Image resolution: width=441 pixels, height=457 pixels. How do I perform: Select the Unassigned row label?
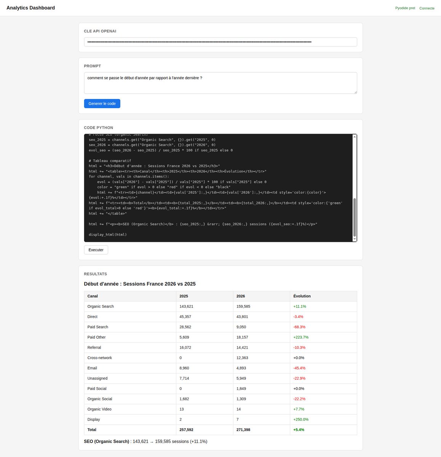[x=97, y=378]
